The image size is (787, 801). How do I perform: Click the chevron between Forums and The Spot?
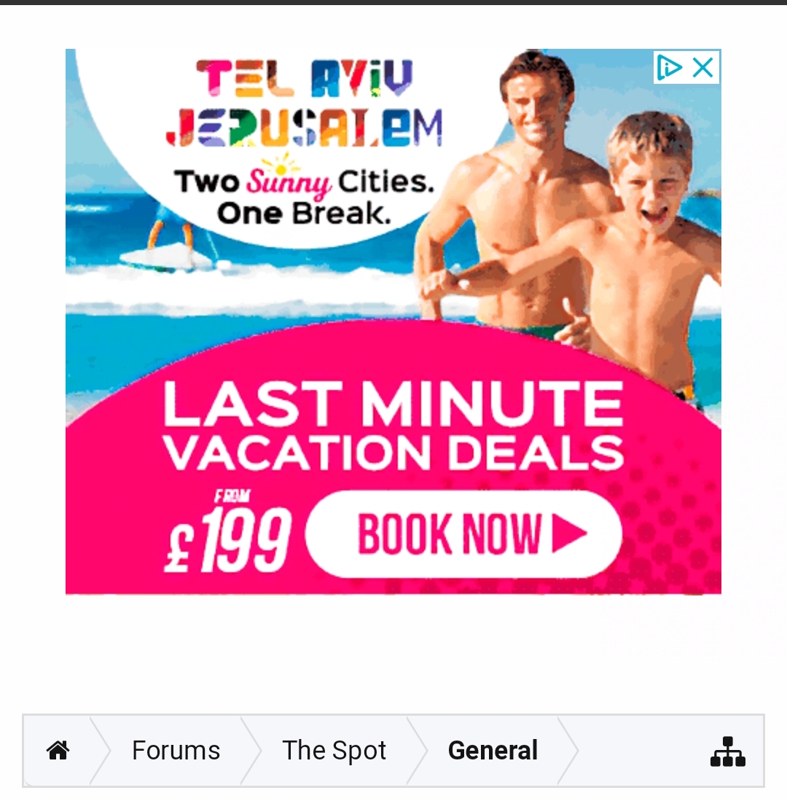(251, 751)
